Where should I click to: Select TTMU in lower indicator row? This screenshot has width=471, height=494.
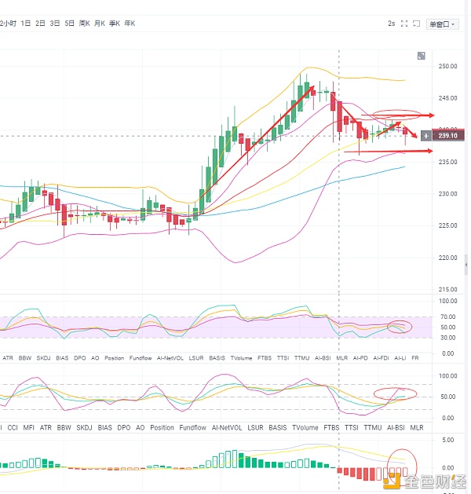373,428
